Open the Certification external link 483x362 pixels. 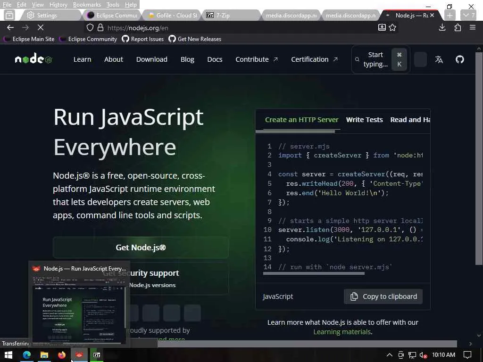pos(314,59)
